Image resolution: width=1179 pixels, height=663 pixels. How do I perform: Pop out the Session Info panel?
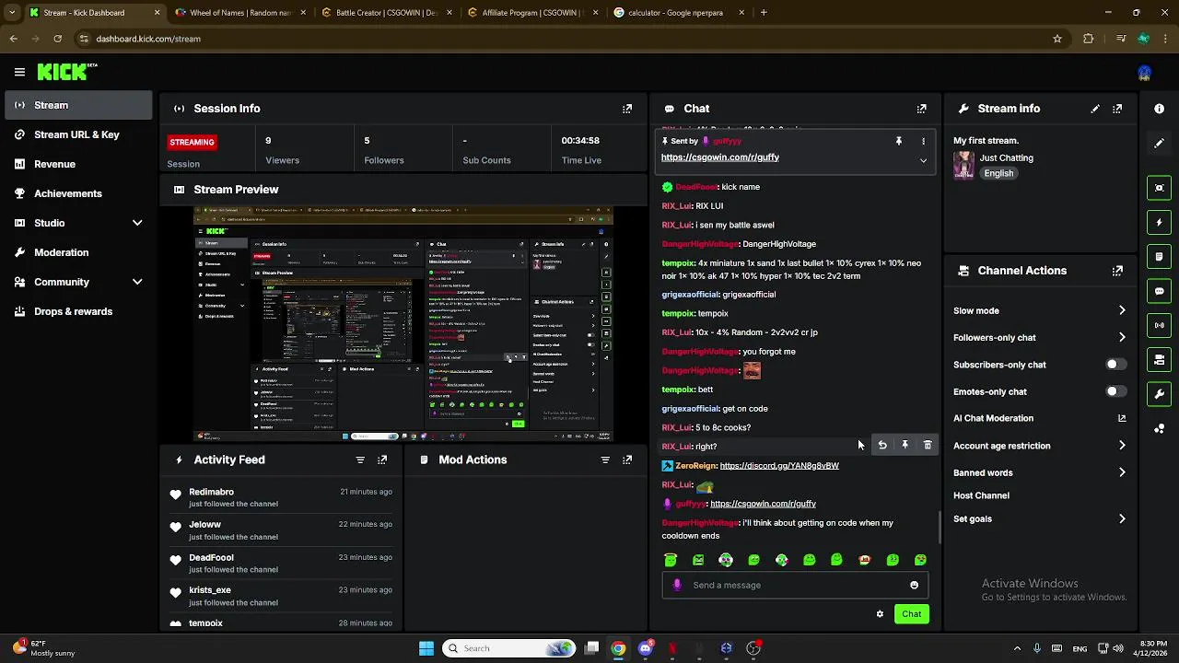tap(627, 109)
